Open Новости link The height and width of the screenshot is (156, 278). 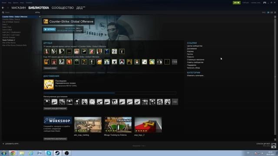click(190, 57)
